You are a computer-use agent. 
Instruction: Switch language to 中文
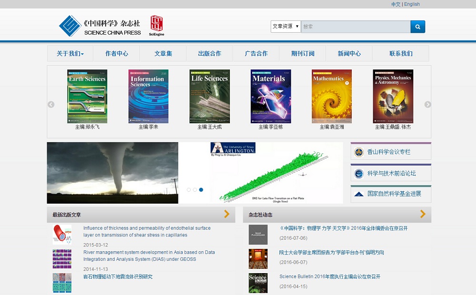[x=396, y=4]
